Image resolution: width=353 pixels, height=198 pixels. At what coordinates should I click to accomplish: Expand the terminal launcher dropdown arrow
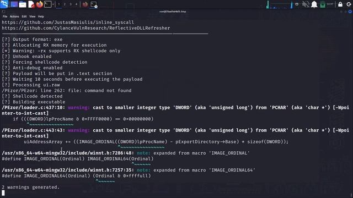54,4
